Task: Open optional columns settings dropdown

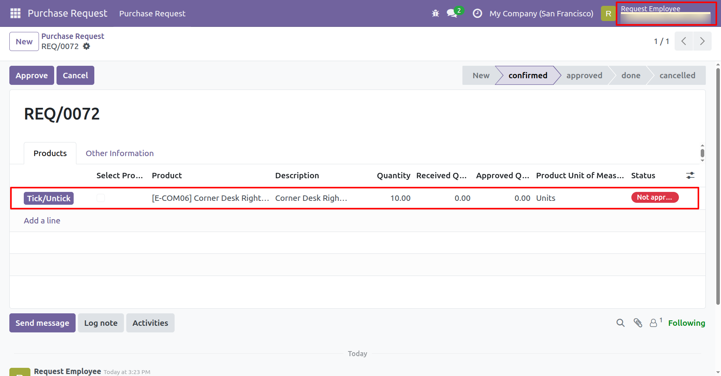Action: click(690, 176)
